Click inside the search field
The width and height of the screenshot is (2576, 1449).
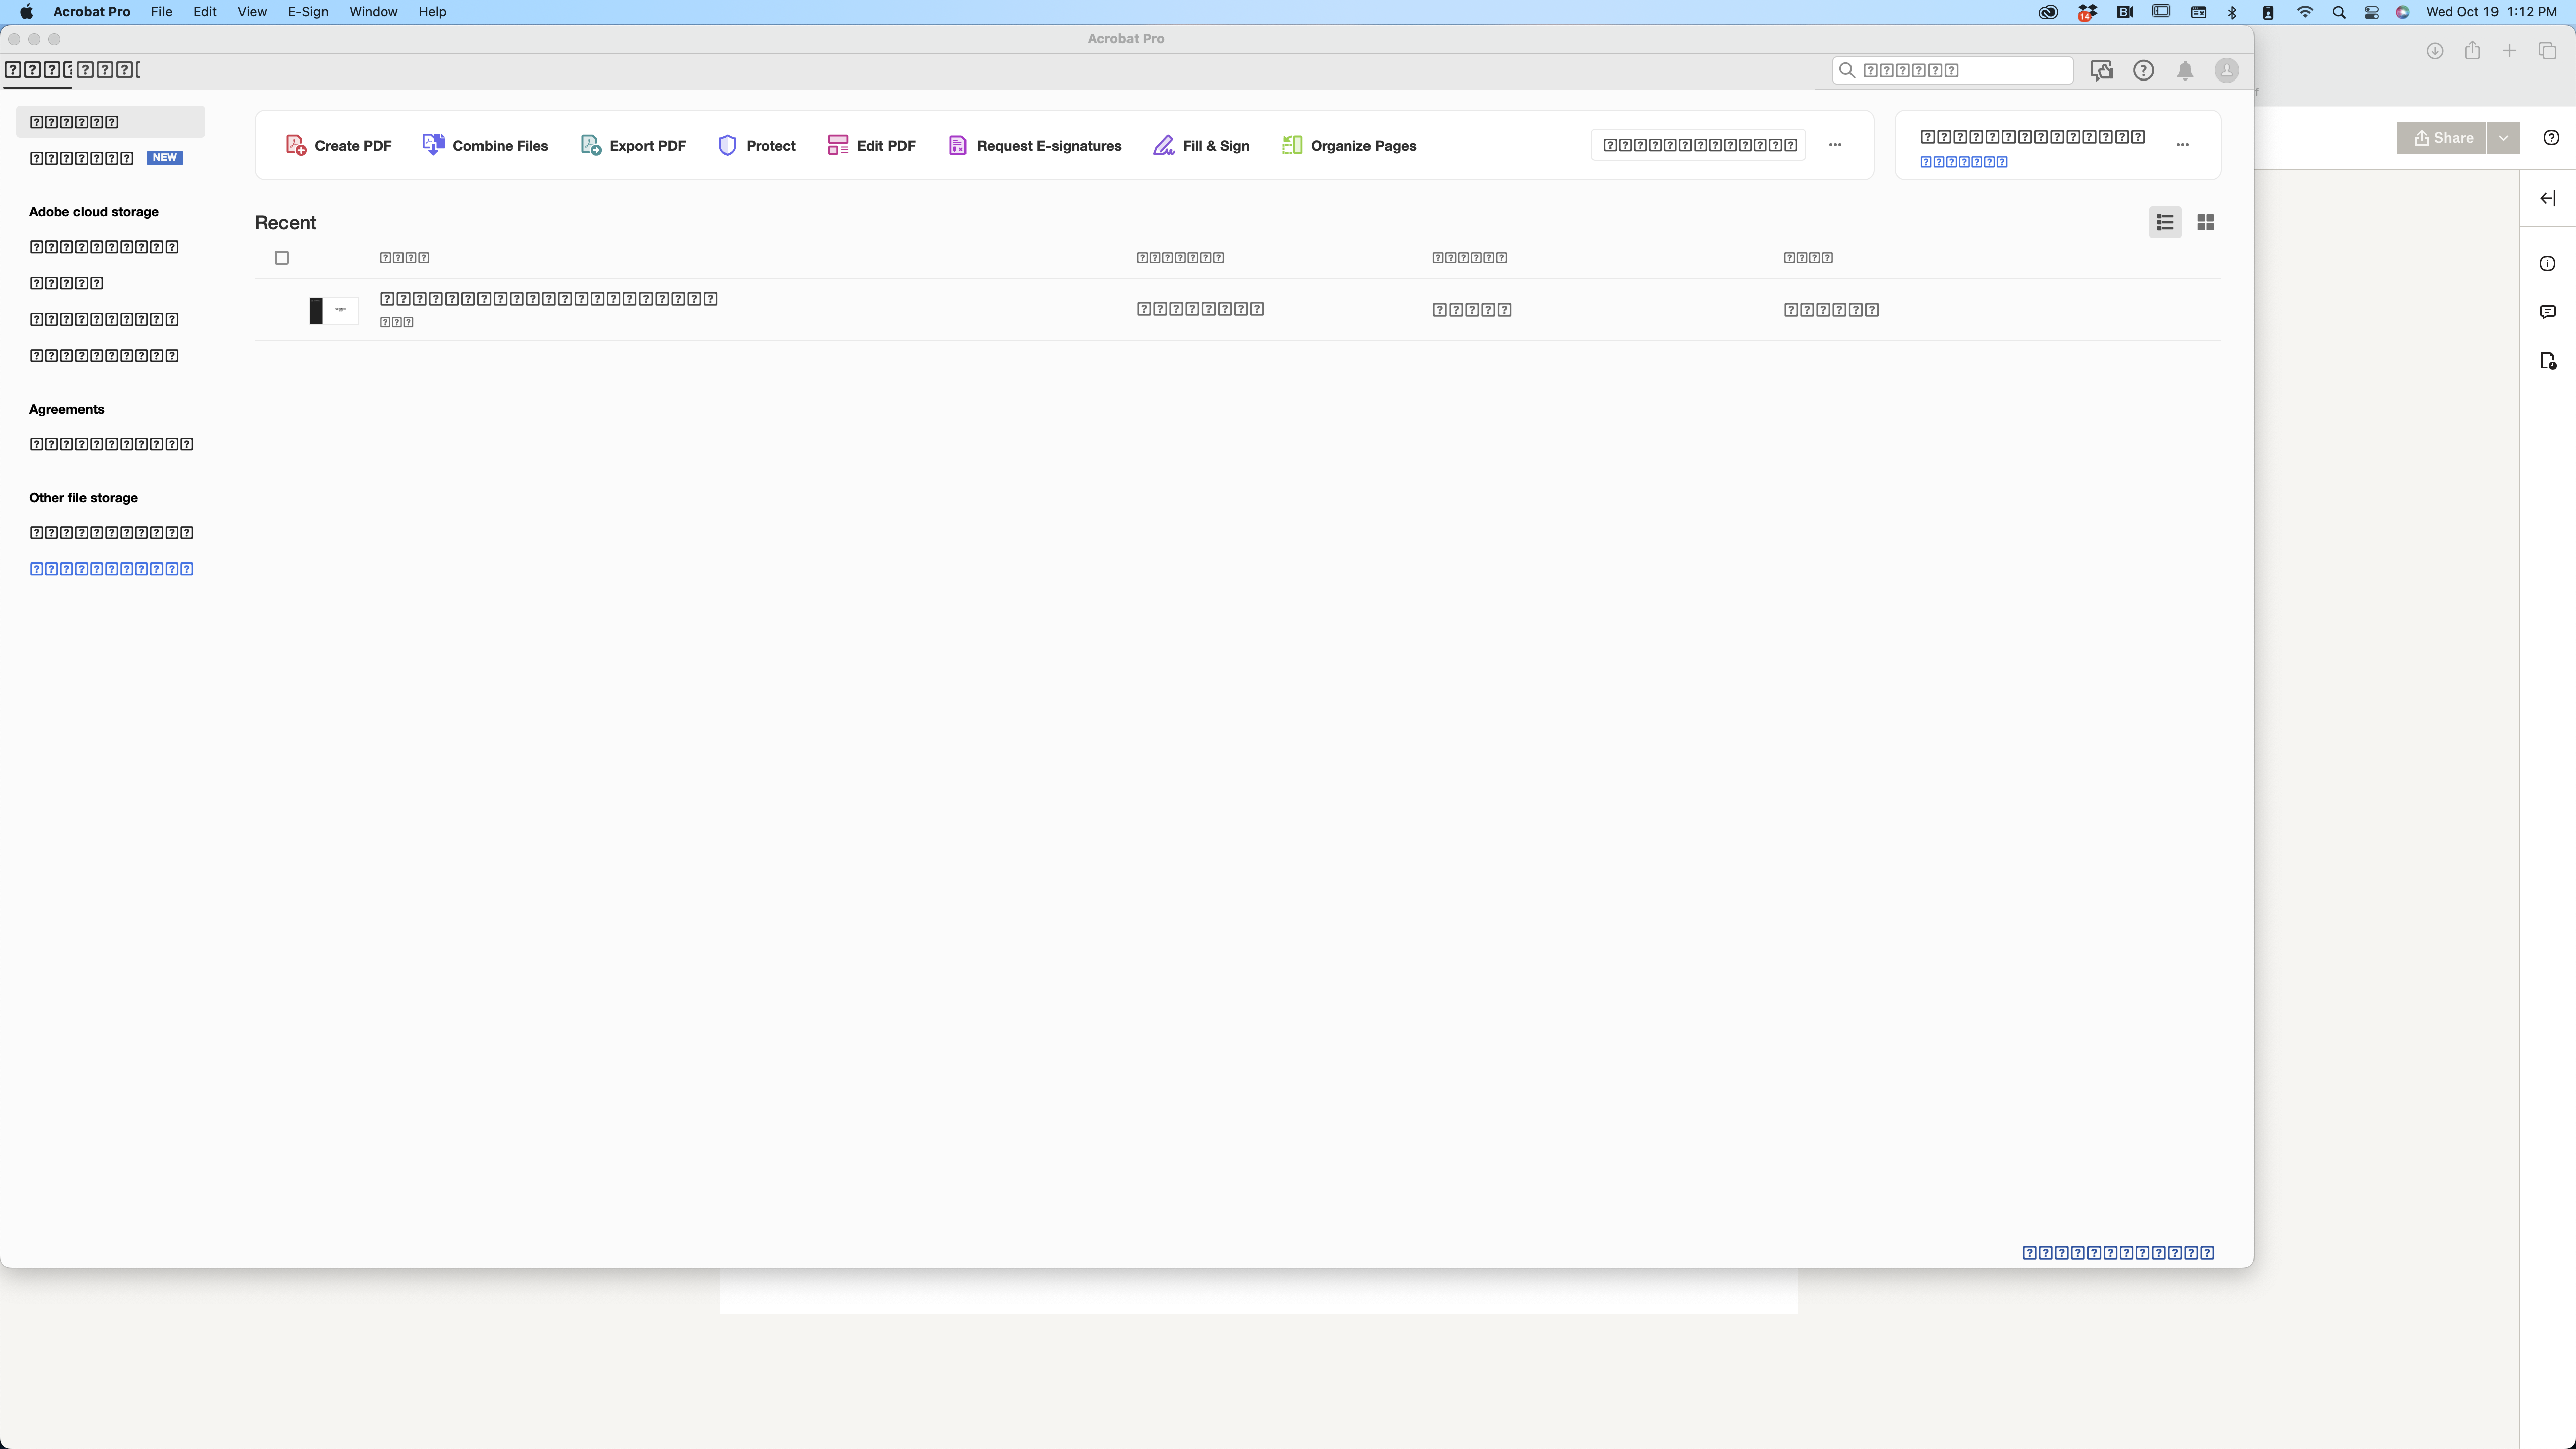tap(1950, 70)
